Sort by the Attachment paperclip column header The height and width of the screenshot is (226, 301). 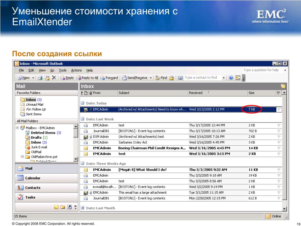(91, 93)
